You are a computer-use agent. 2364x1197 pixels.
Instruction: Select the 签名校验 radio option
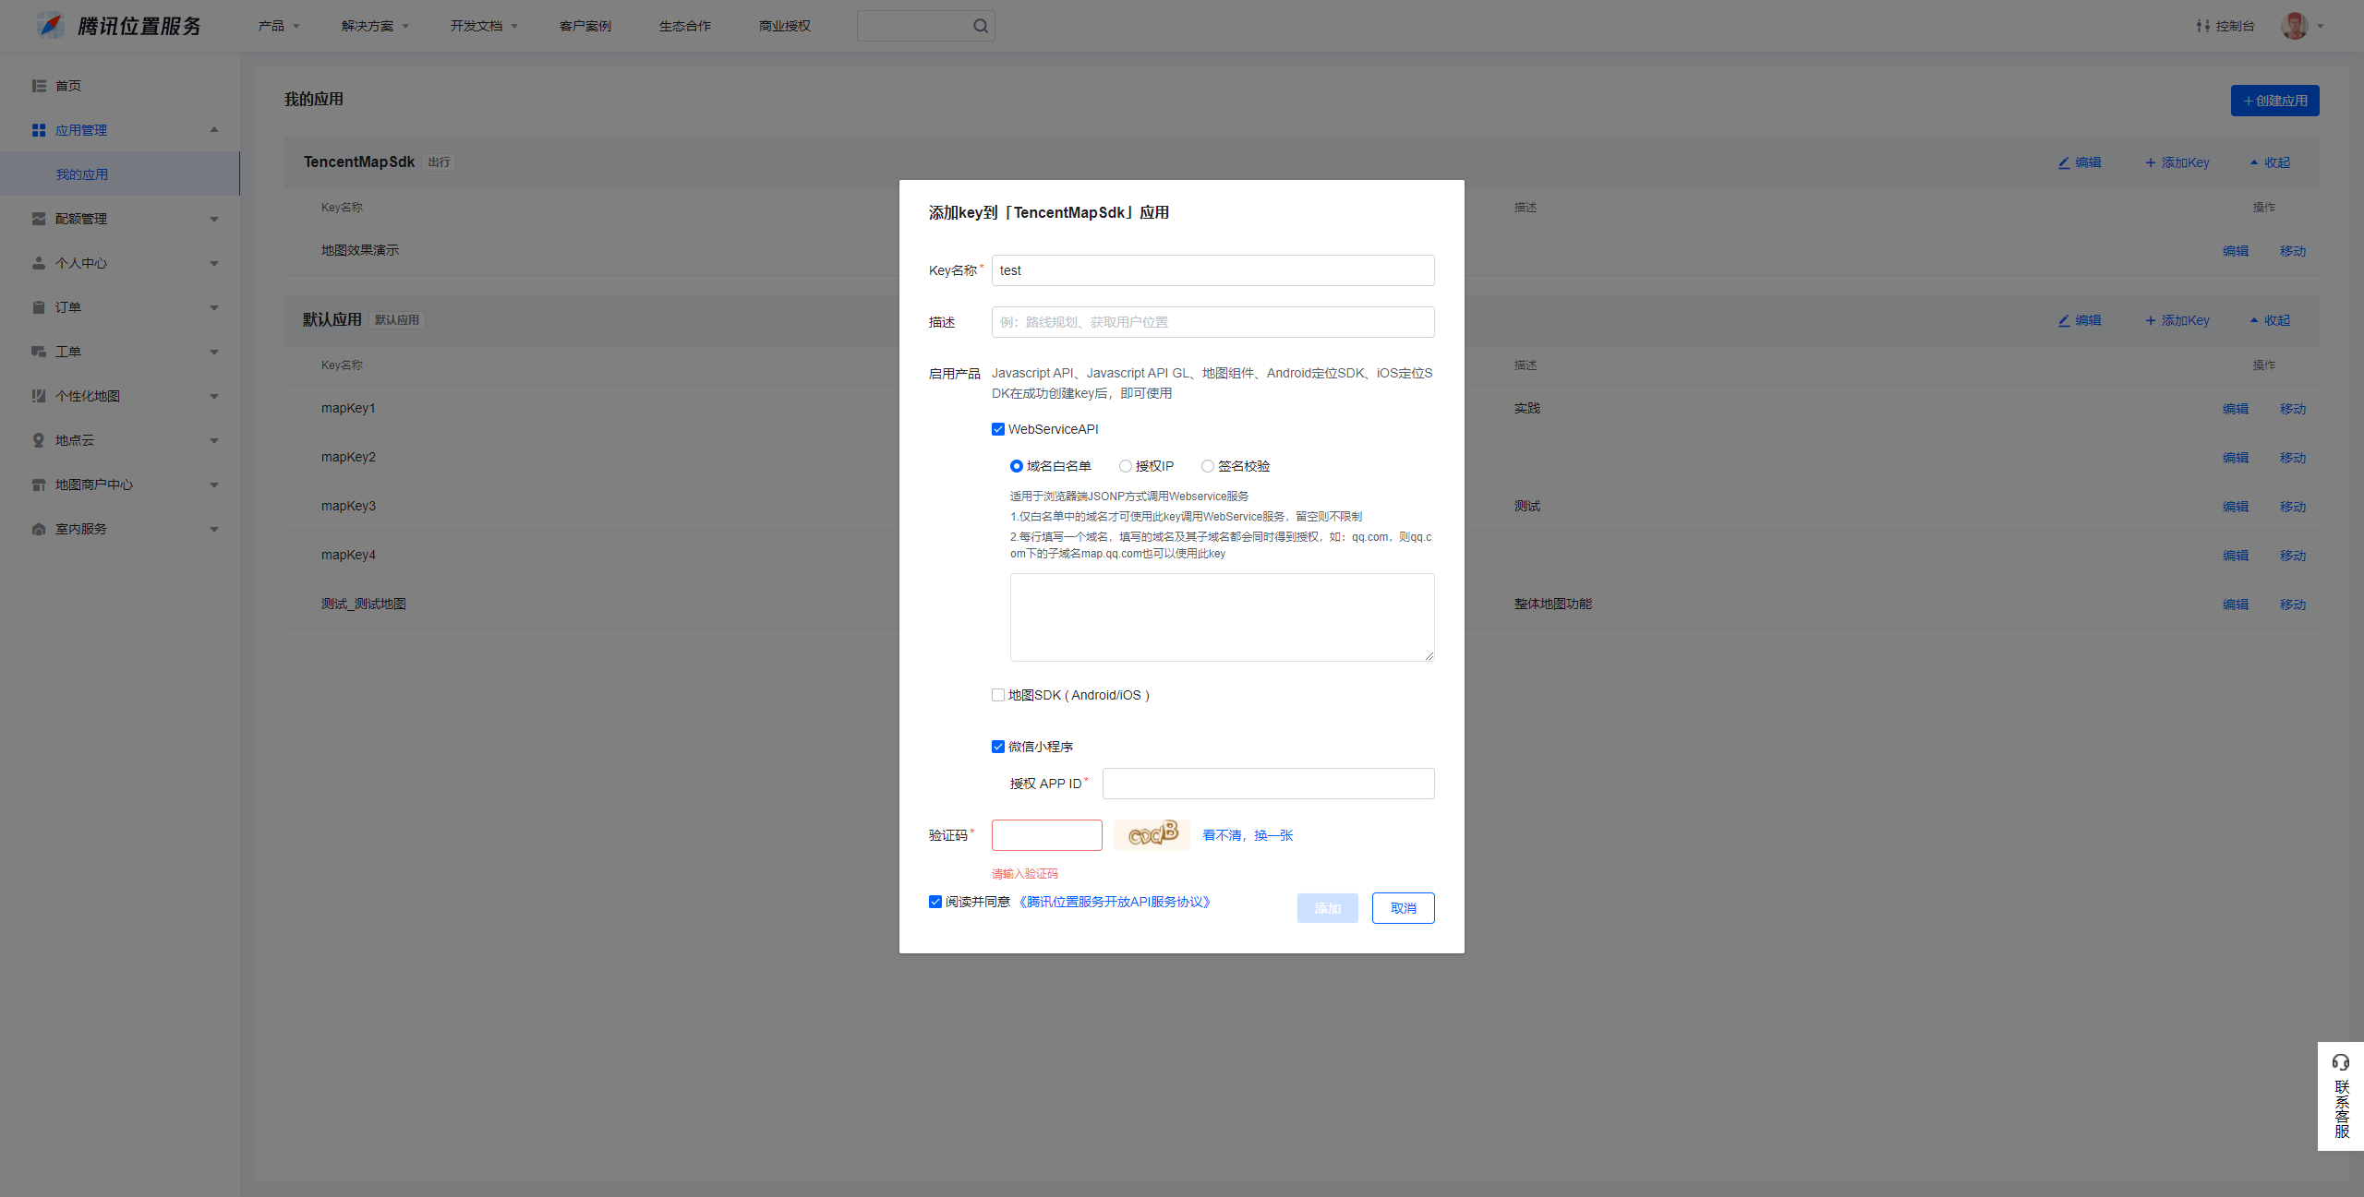[x=1207, y=466]
